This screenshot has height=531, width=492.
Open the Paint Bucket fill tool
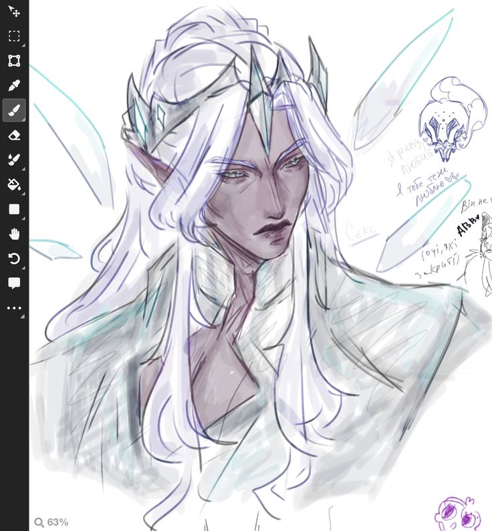[x=14, y=184]
